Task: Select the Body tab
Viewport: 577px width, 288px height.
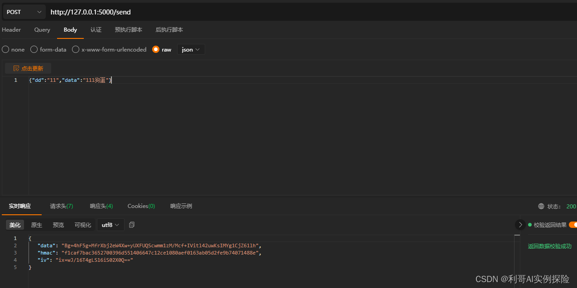Action: coord(70,30)
